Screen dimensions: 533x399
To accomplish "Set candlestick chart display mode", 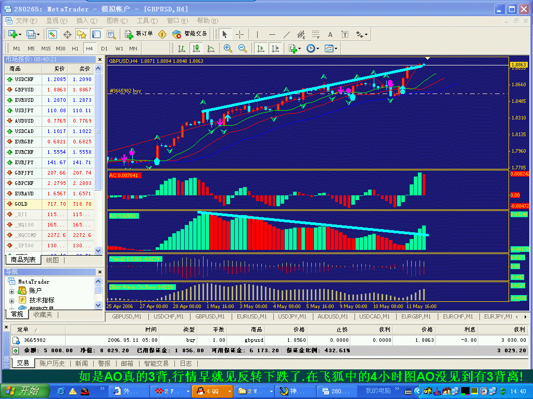I will [x=196, y=48].
